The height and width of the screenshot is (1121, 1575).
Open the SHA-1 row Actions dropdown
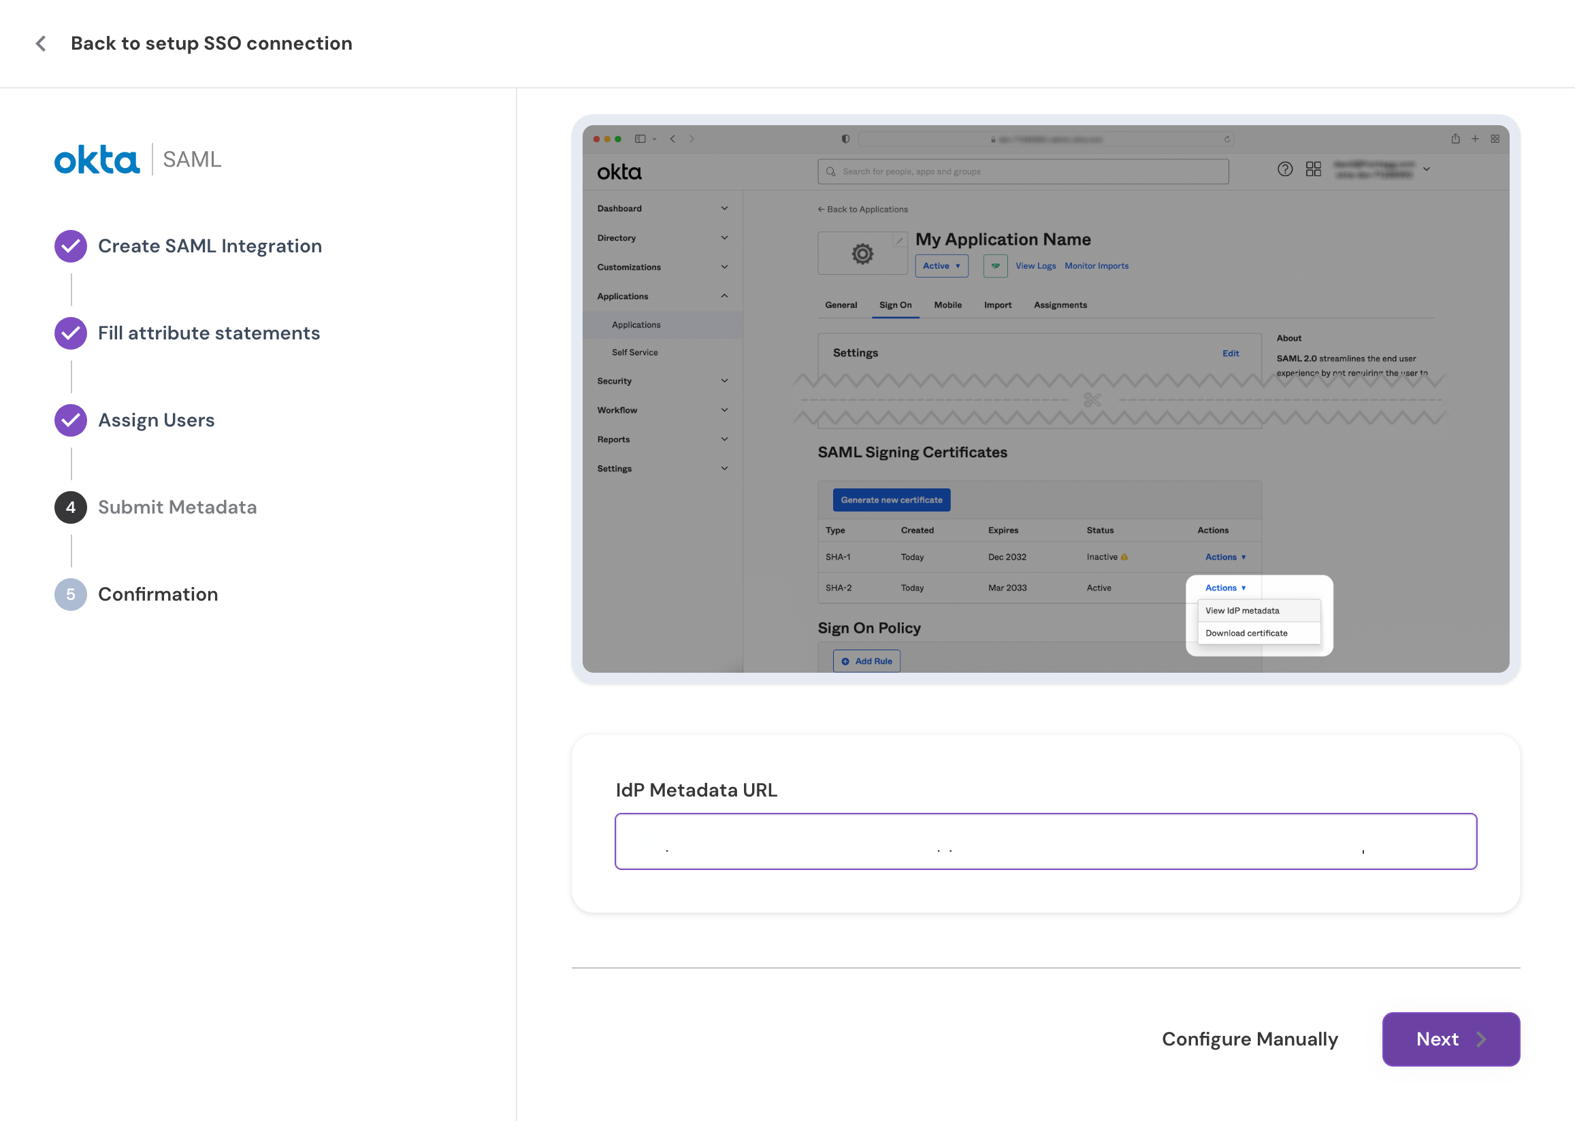pyautogui.click(x=1225, y=557)
